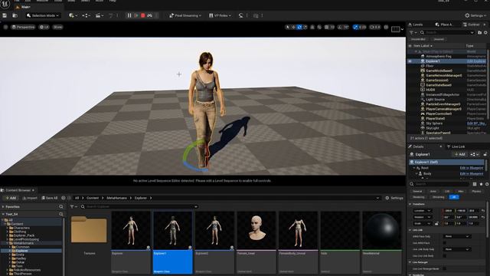Click Save All in the Content Browser

pos(49,198)
